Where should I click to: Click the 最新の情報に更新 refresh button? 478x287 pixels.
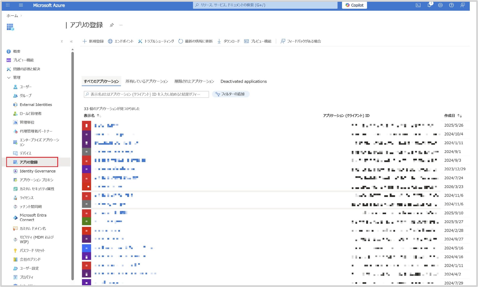point(195,41)
